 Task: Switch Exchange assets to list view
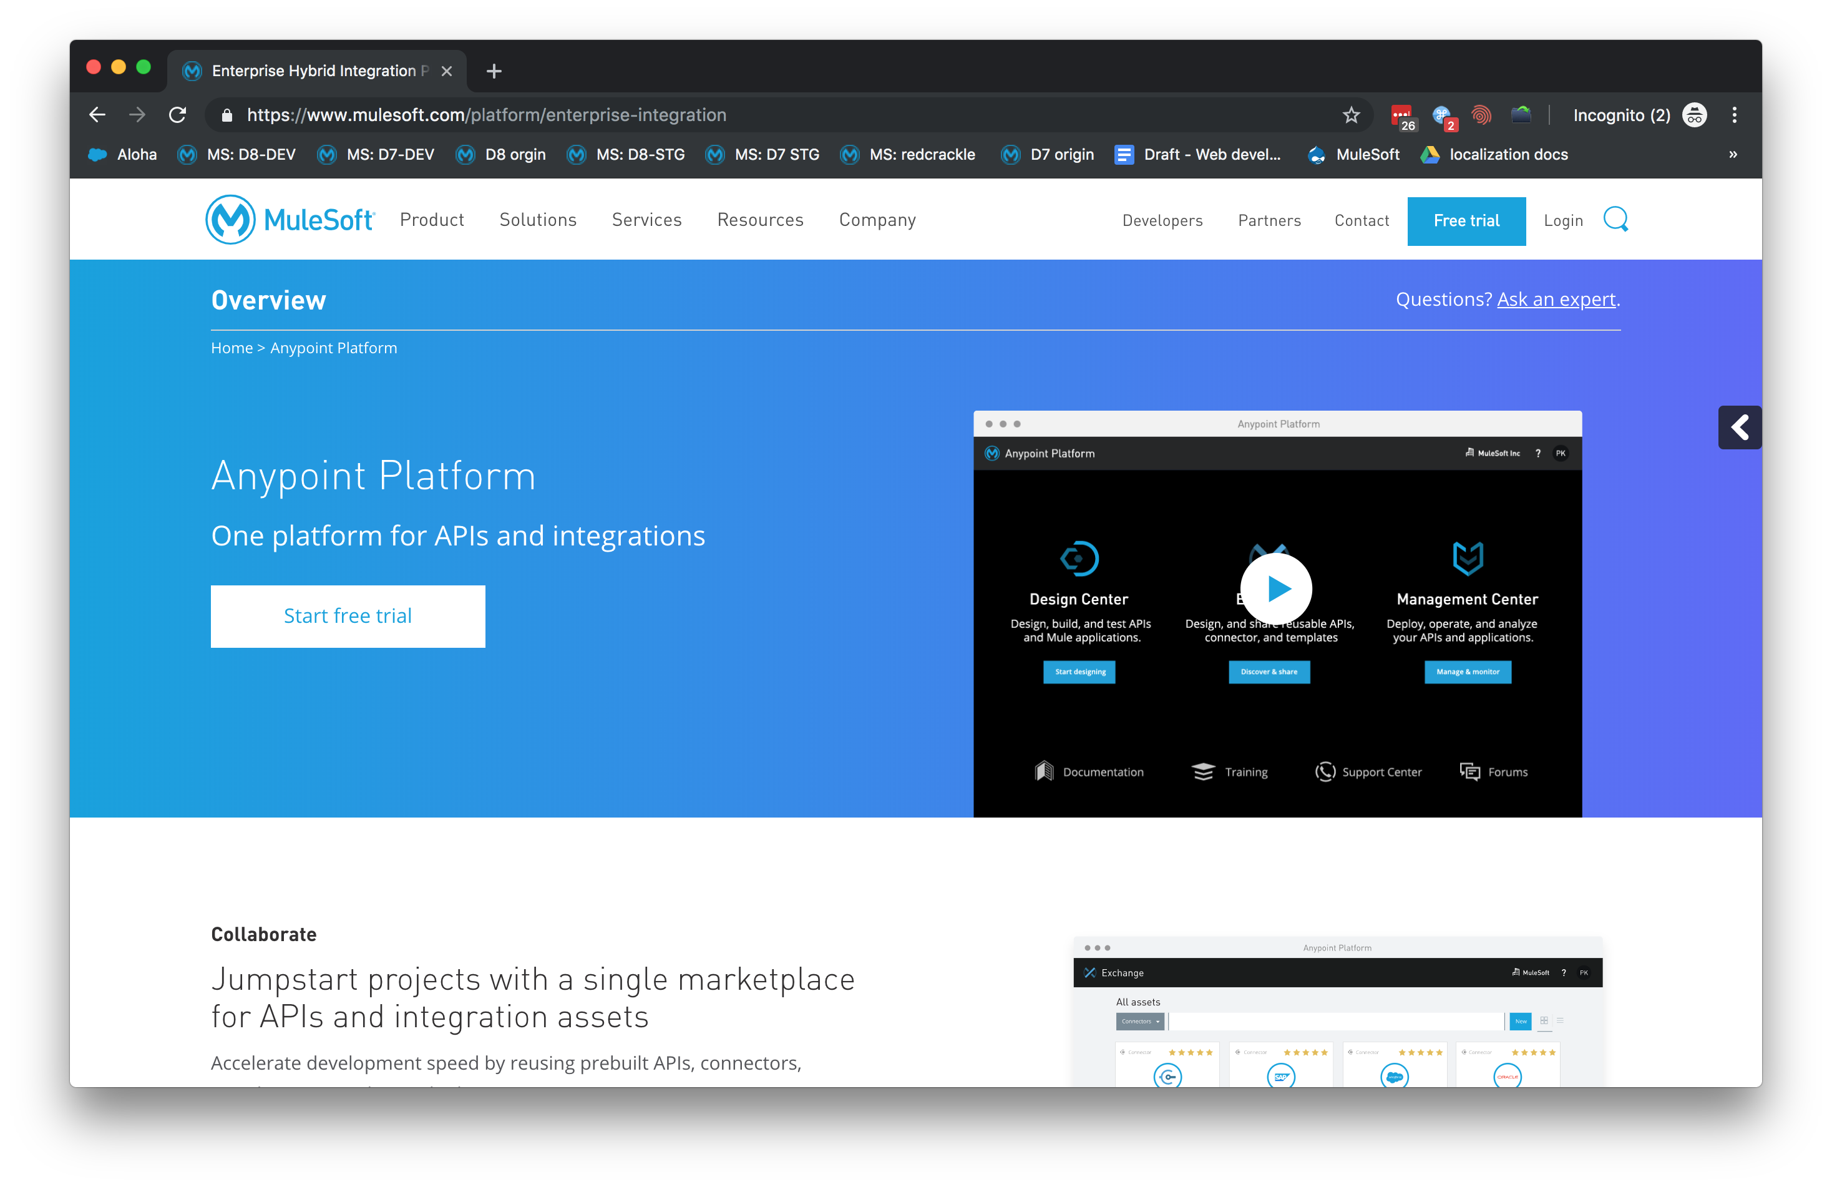(1561, 1021)
